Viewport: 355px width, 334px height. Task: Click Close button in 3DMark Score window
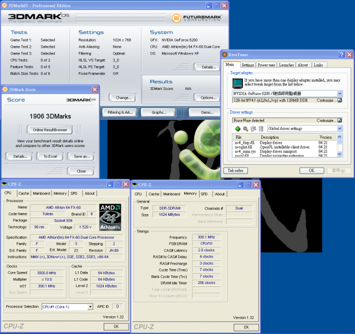pos(81,171)
